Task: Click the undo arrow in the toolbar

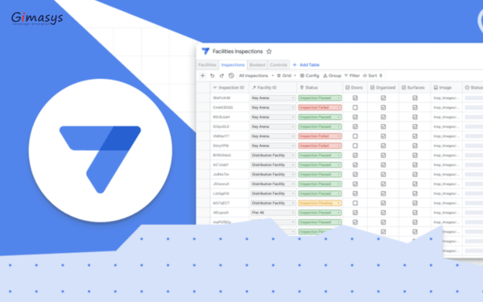Action: (213, 76)
